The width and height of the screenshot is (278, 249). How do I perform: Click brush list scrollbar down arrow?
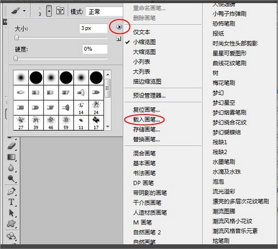(x=108, y=127)
